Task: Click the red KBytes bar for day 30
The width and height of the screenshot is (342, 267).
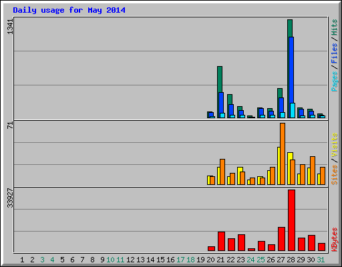Action: pos(311,243)
